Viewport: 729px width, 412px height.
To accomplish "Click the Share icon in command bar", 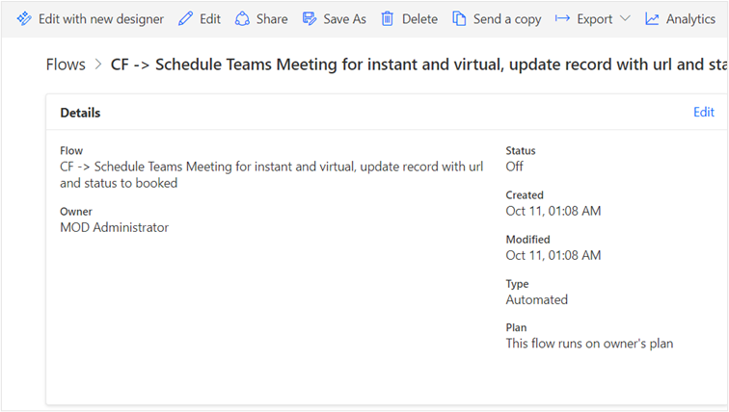I will click(x=243, y=19).
